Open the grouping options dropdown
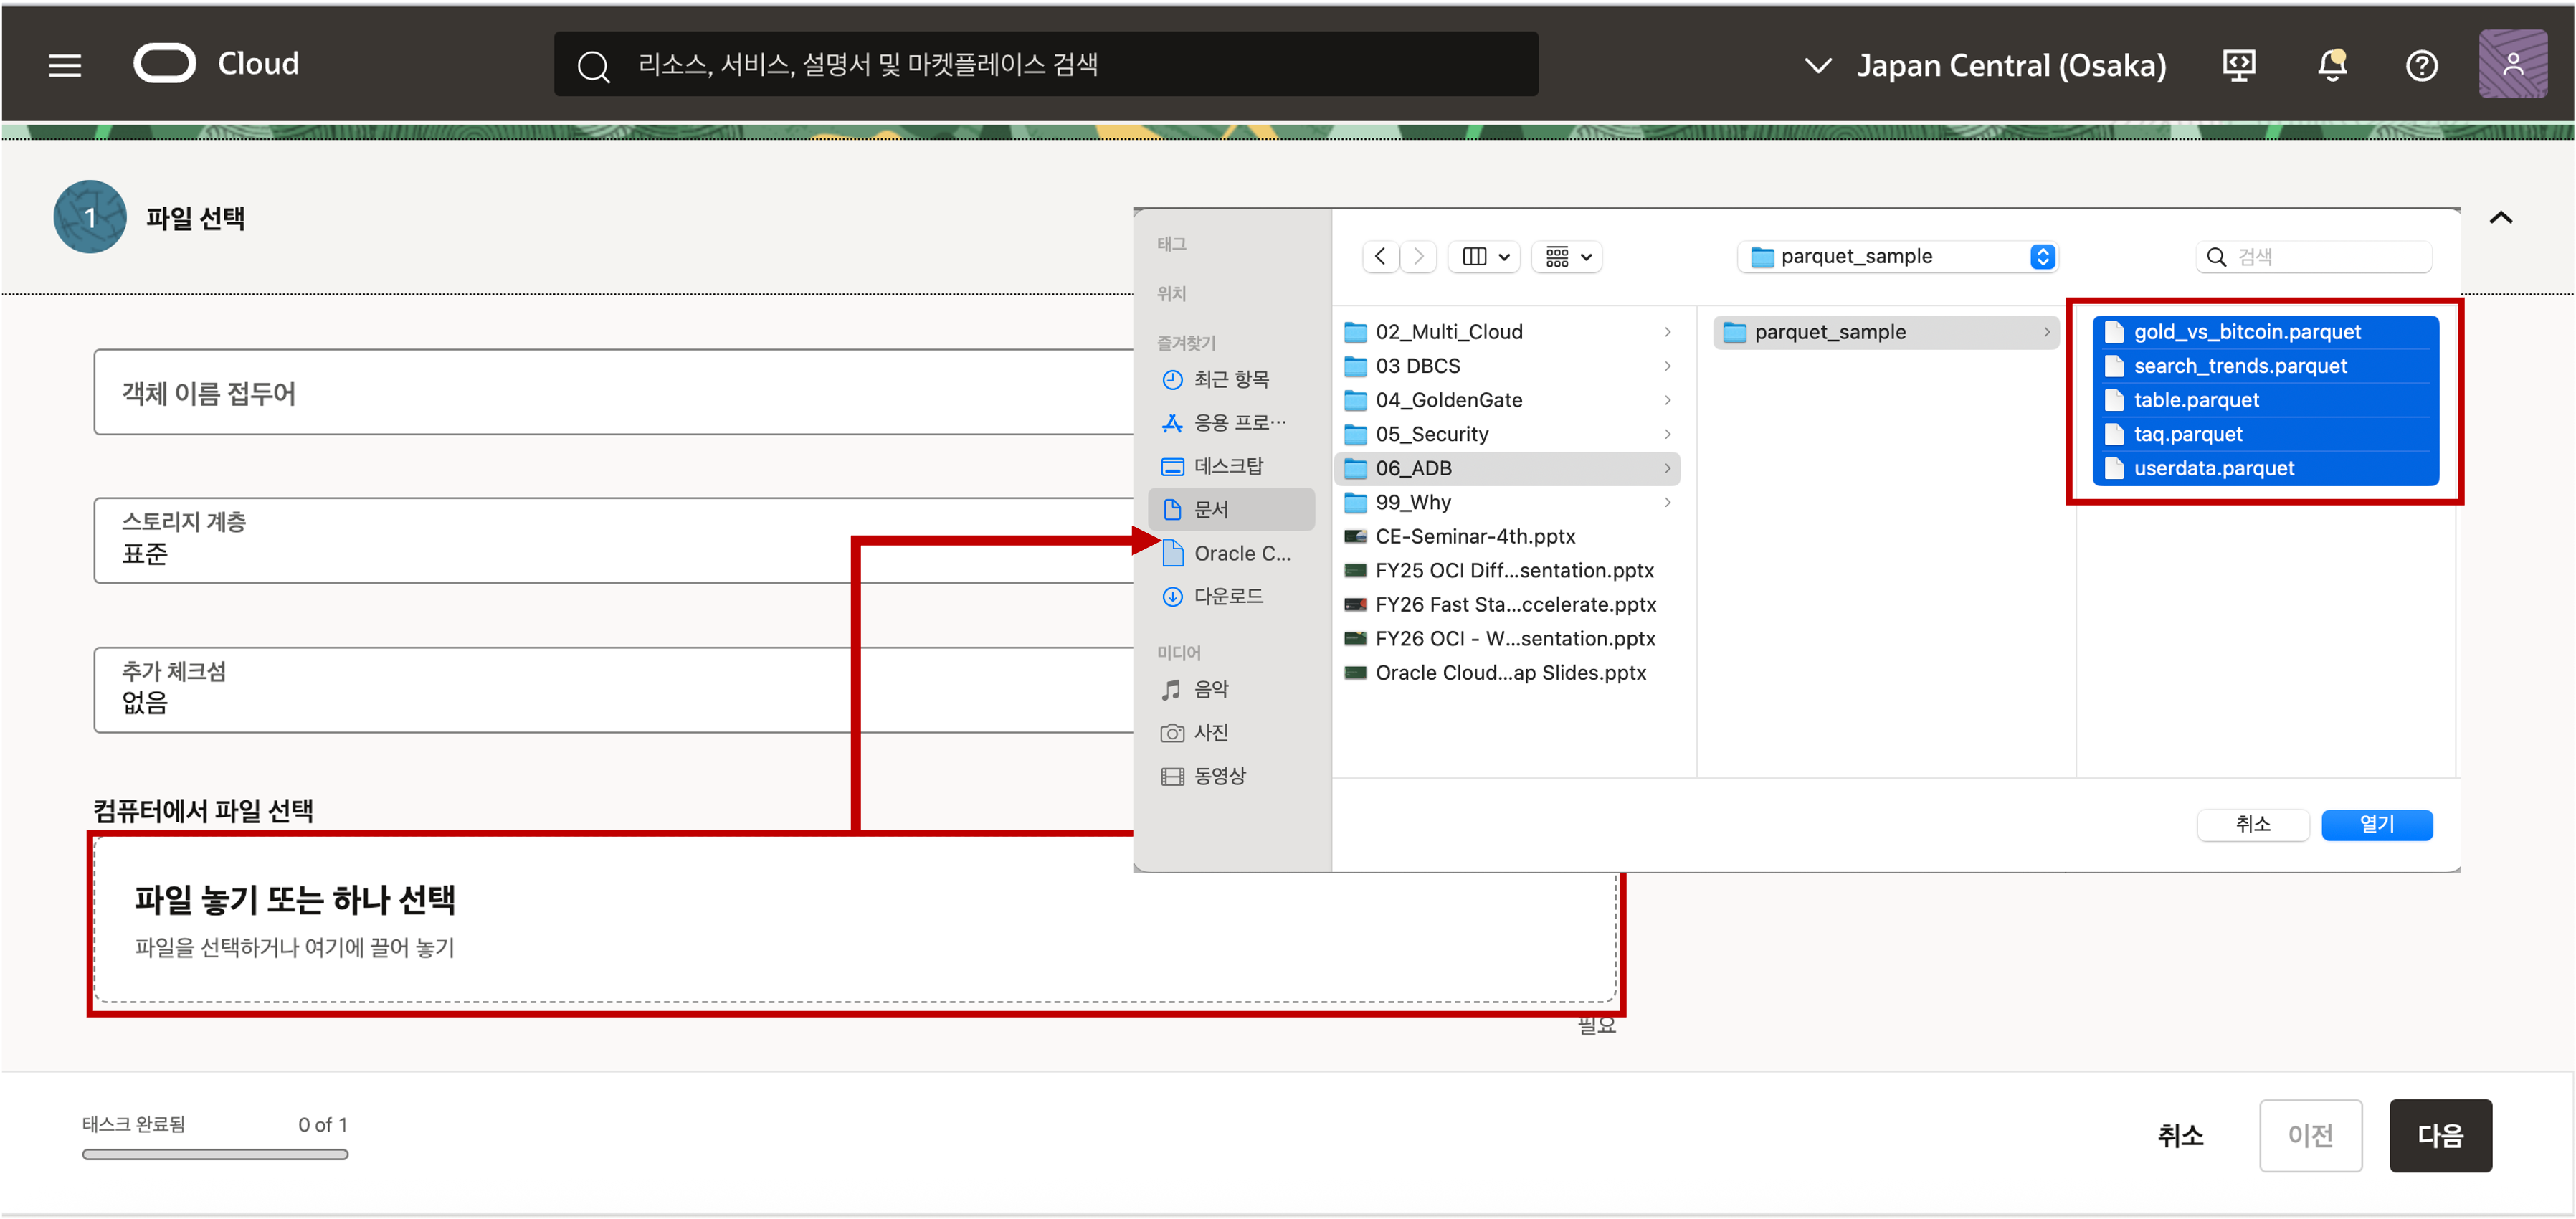Screen dimensions: 2576x1219 (1567, 257)
